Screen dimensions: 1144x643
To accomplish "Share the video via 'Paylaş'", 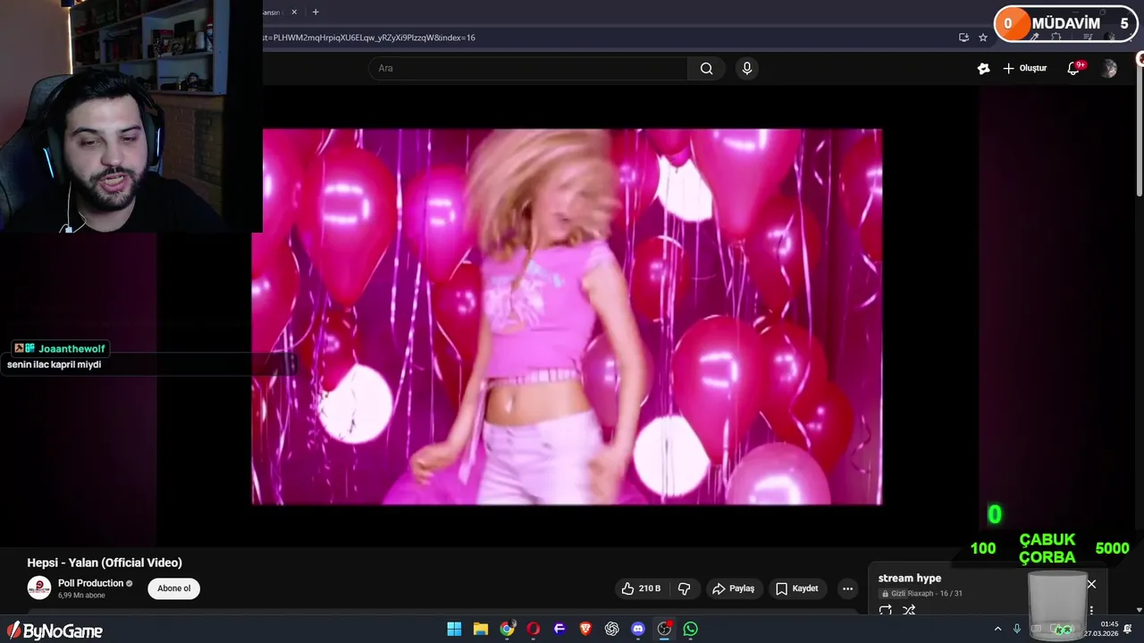I will (734, 589).
